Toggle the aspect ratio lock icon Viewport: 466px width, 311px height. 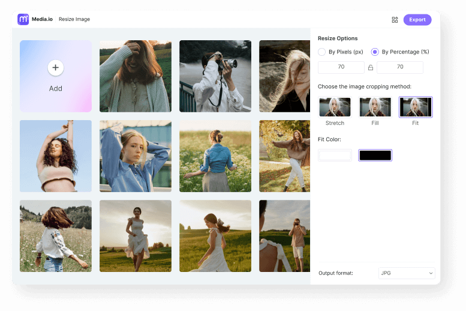click(x=371, y=68)
